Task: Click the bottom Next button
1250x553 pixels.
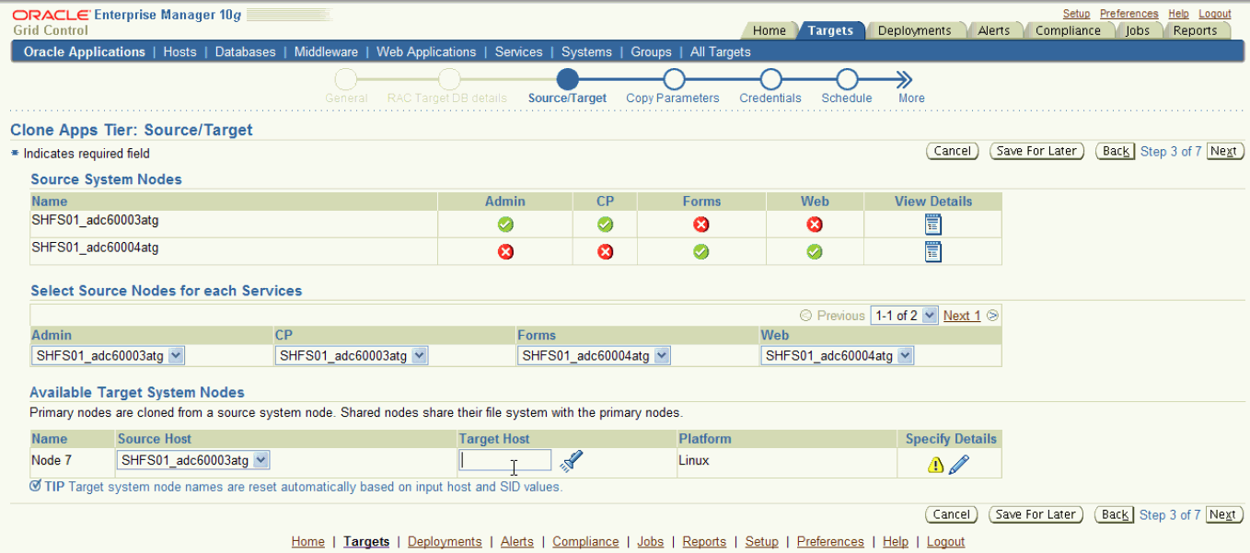Action: pyautogui.click(x=1223, y=514)
